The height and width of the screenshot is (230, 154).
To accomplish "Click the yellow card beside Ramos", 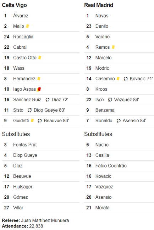I will click(x=113, y=47).
